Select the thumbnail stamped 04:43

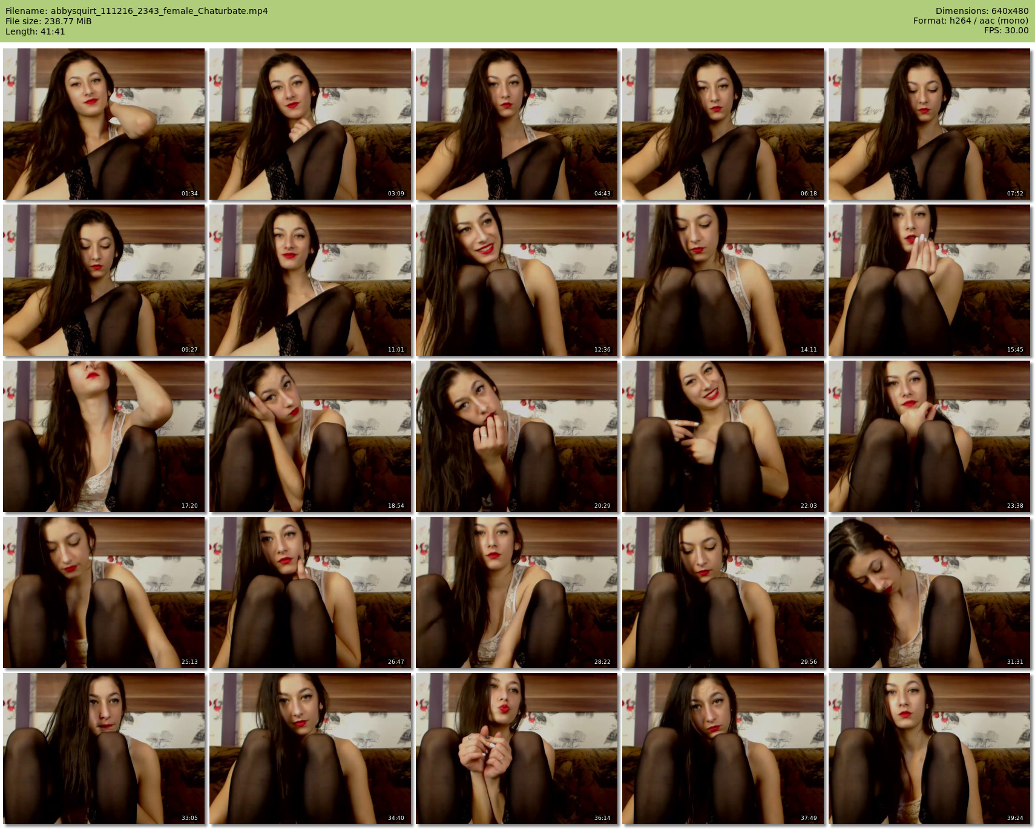click(517, 124)
